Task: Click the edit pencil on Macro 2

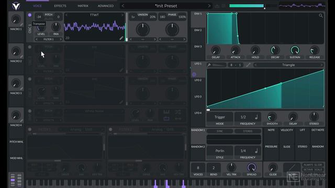Action: pos(21,57)
